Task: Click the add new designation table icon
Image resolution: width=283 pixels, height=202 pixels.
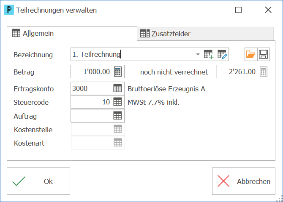Action: [209, 54]
